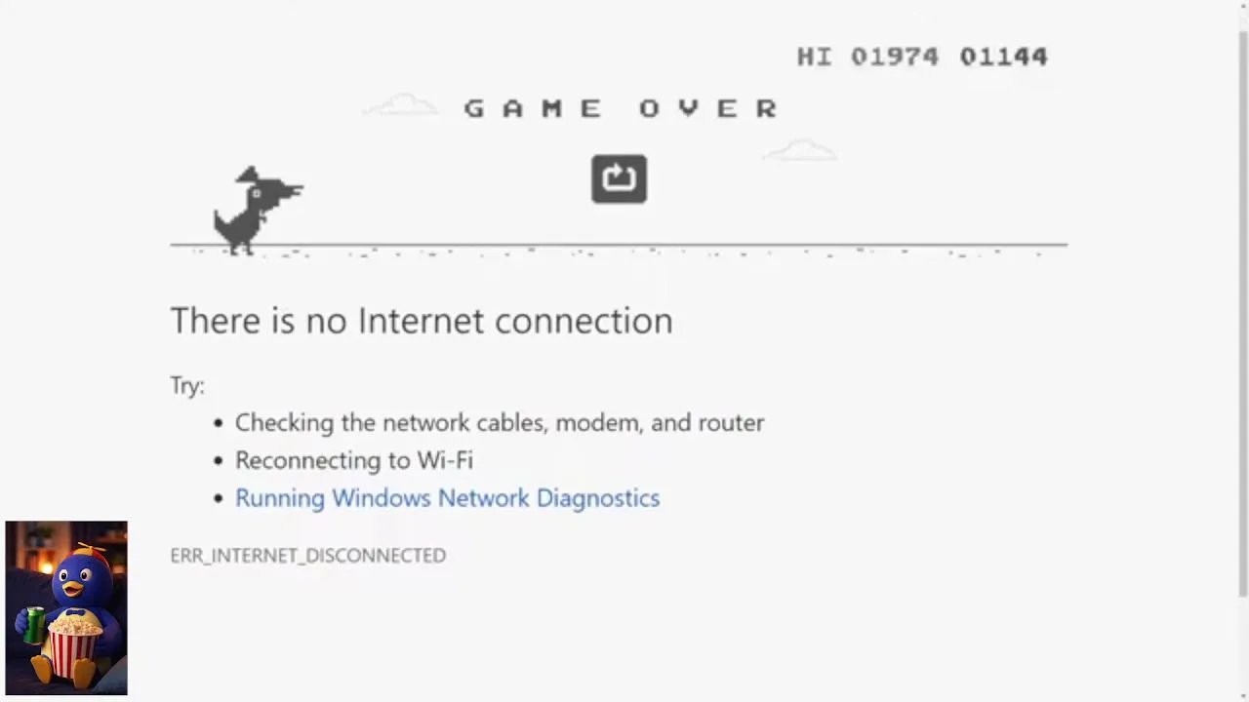Click the penguin with popcorn thumbnail

[66, 607]
